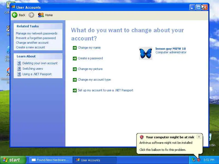Click help icon beside Deleting your own account
This screenshot has width=219, height=164.
pyautogui.click(x=19, y=63)
